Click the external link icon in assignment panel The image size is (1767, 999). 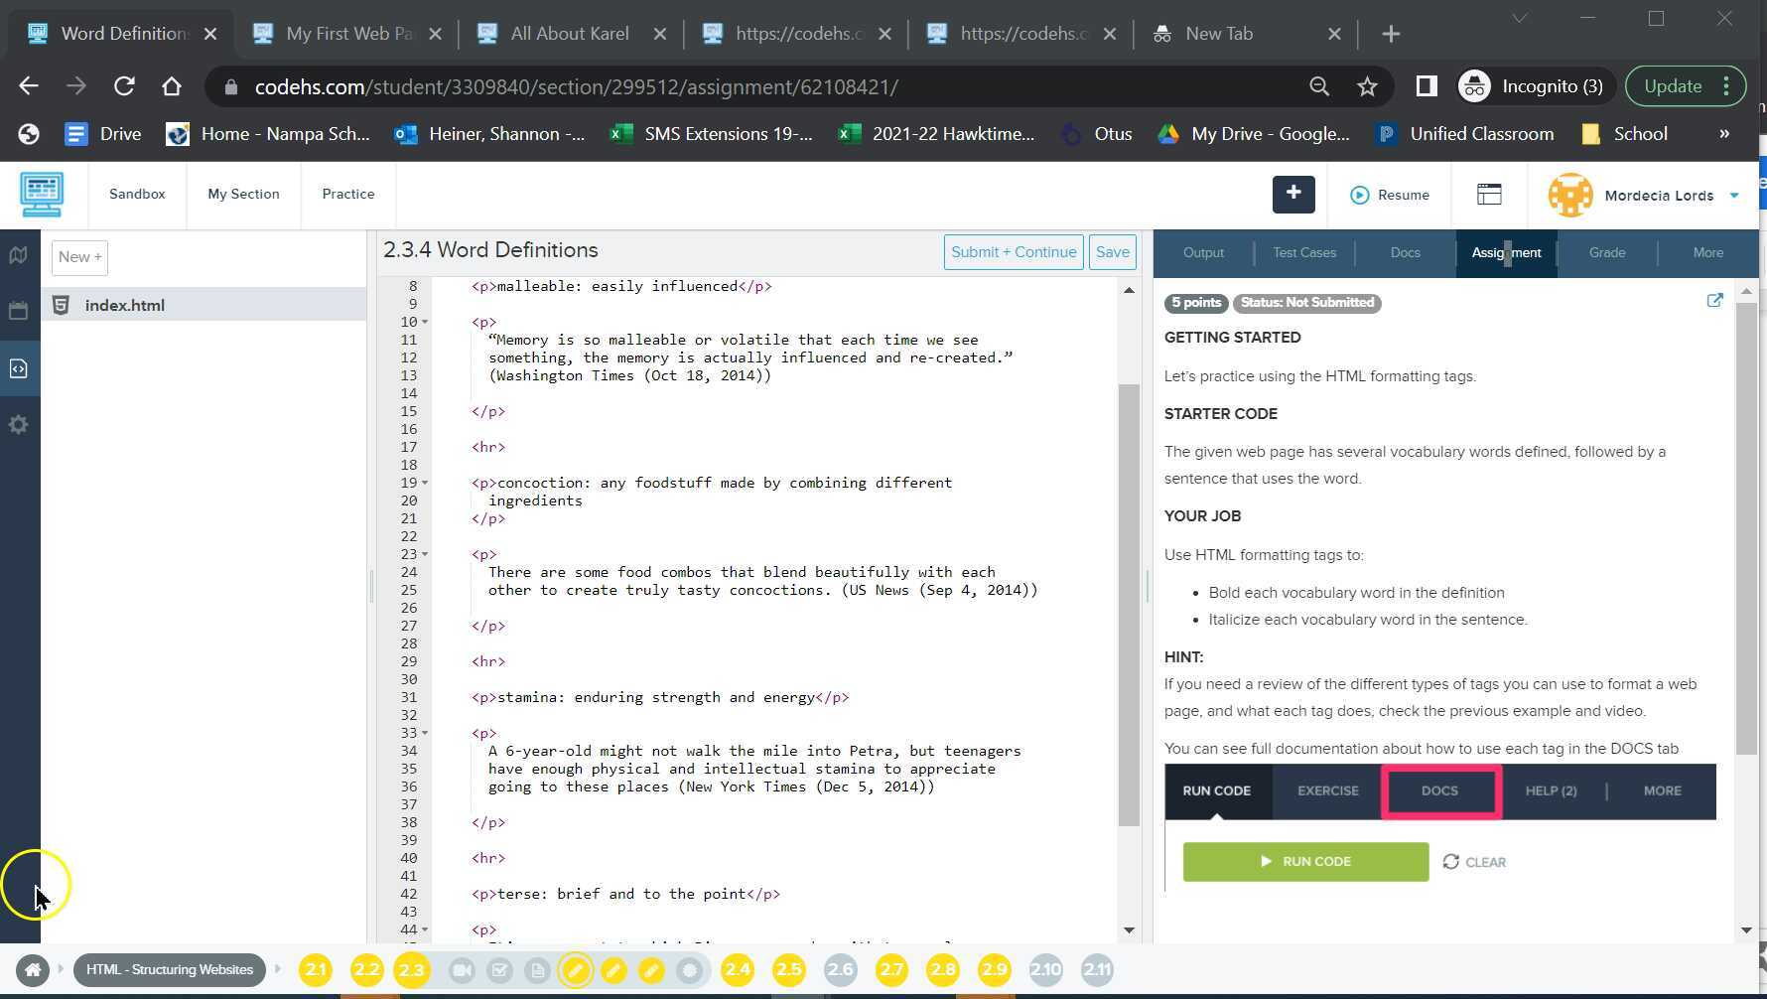pyautogui.click(x=1714, y=300)
